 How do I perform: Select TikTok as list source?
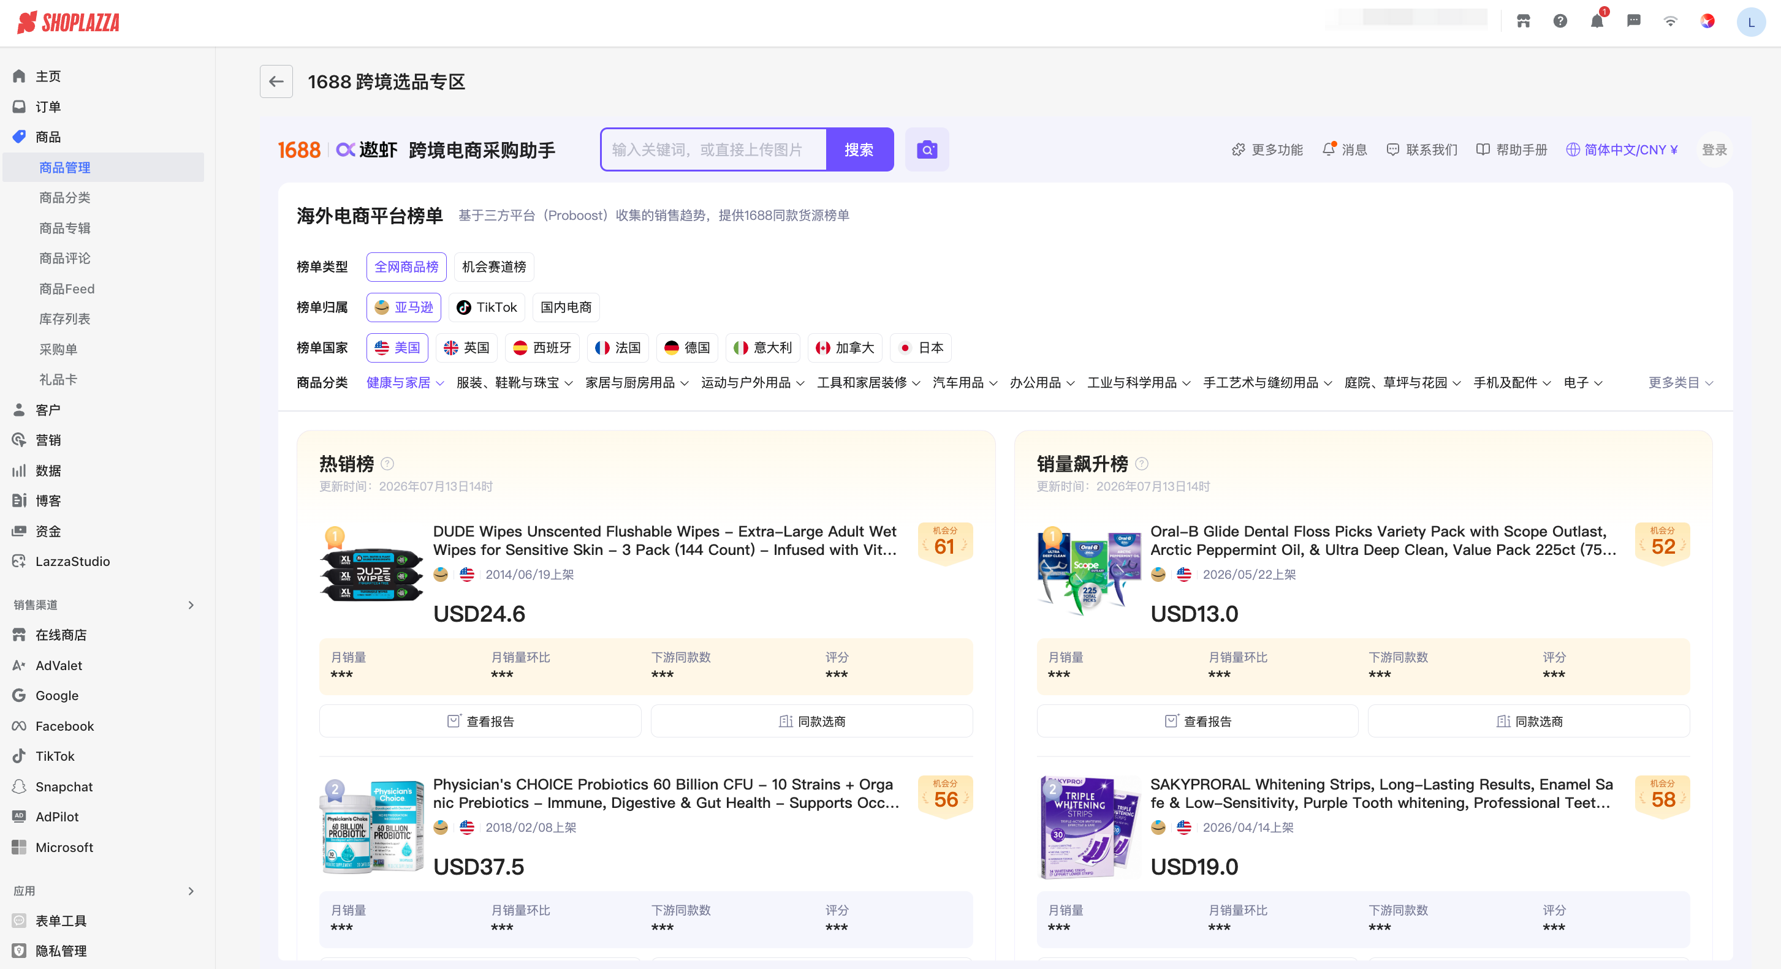tap(487, 307)
